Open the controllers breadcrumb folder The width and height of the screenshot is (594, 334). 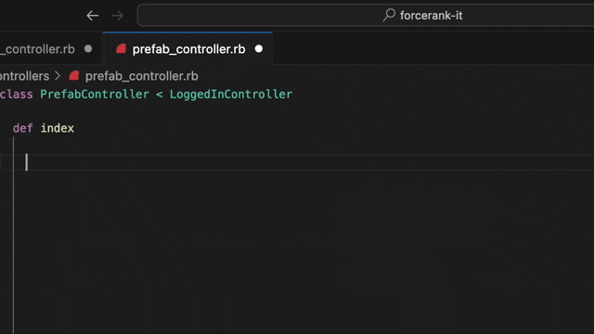(25, 76)
